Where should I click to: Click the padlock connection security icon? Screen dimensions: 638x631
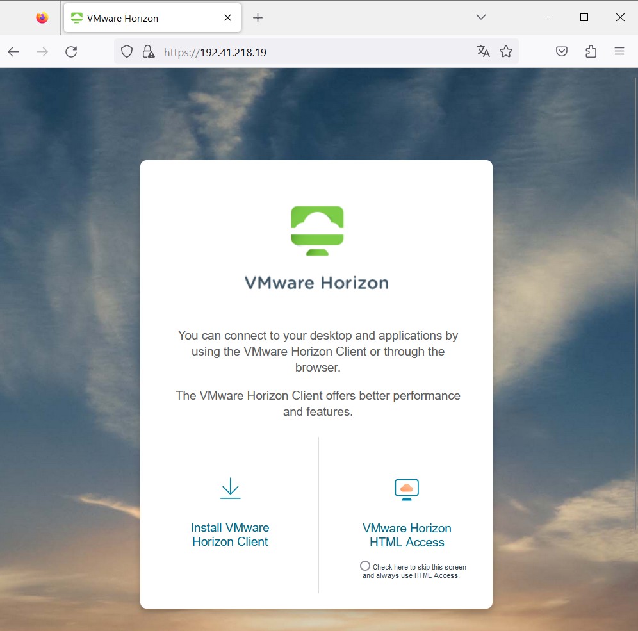[x=148, y=52]
